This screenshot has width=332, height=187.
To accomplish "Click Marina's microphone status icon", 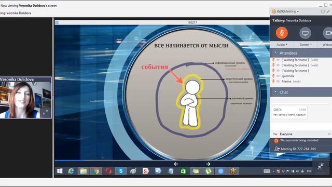I will (x=273, y=82).
